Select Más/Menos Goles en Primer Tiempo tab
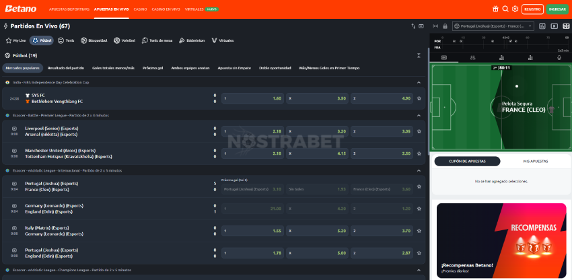The height and width of the screenshot is (280, 572). [329, 68]
